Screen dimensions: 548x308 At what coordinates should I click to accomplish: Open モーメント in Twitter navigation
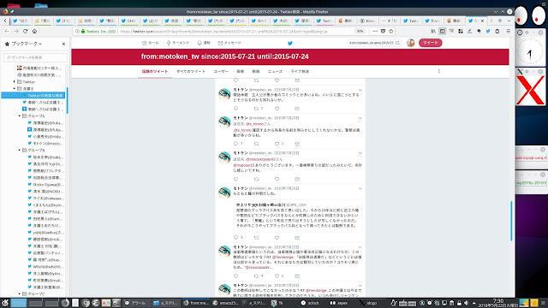point(177,43)
